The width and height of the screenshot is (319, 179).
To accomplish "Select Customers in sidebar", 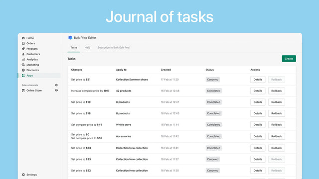I will pos(33,54).
